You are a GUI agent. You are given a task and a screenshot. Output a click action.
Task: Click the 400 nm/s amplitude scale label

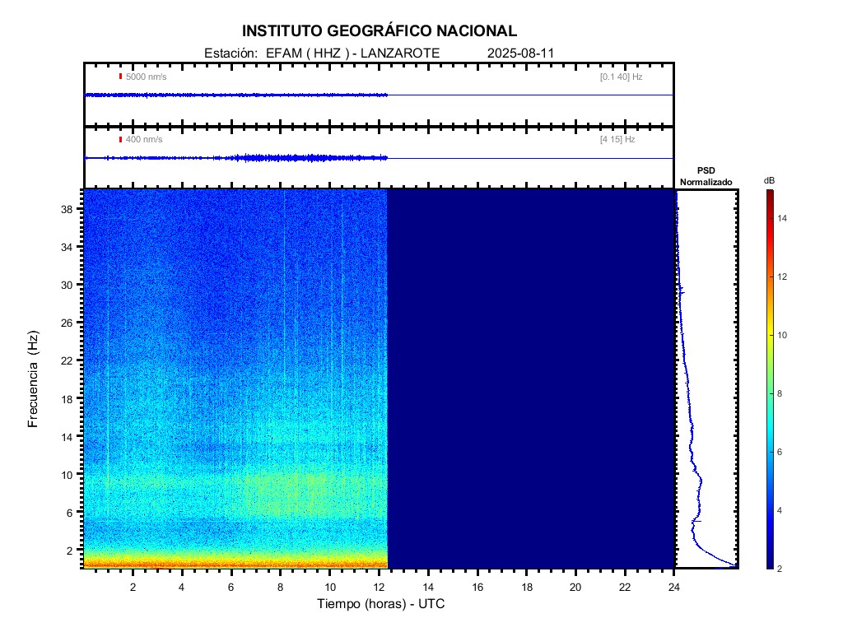144,140
